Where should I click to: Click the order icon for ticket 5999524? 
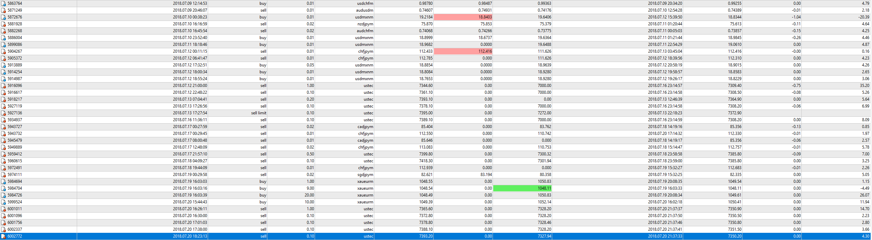coord(3,202)
